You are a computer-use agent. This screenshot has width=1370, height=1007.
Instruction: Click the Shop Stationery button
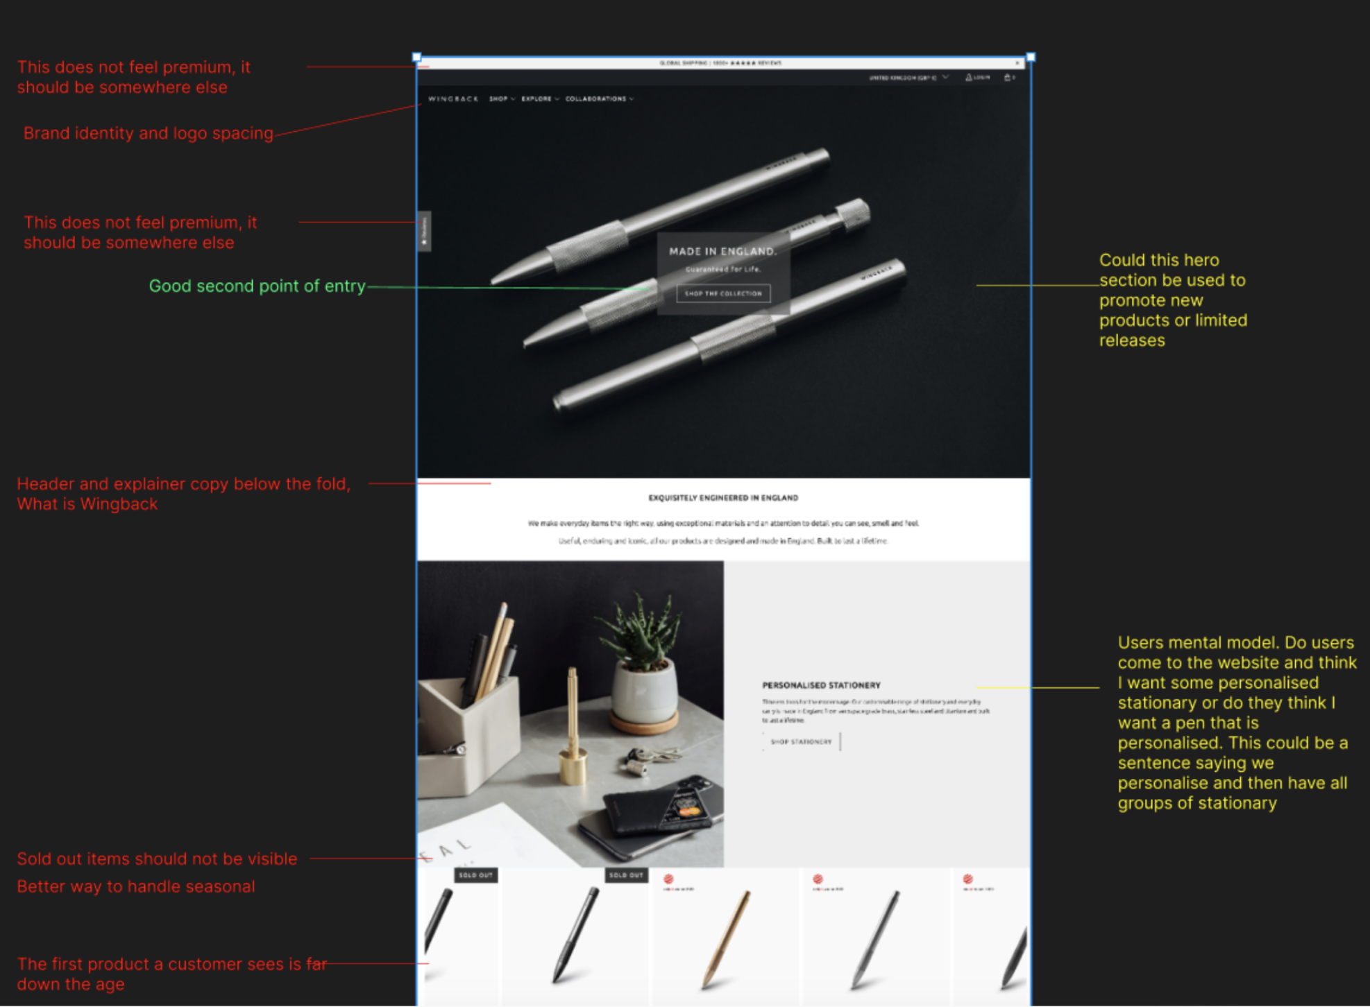tap(801, 742)
